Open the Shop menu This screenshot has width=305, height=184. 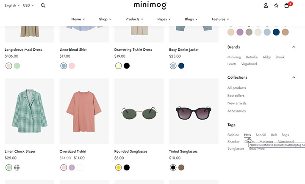pos(105,19)
